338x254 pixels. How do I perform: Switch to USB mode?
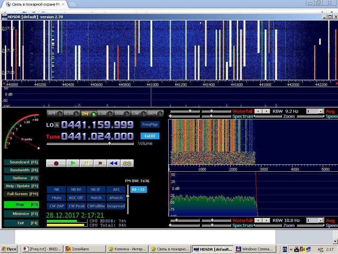pyautogui.click(x=122, y=113)
